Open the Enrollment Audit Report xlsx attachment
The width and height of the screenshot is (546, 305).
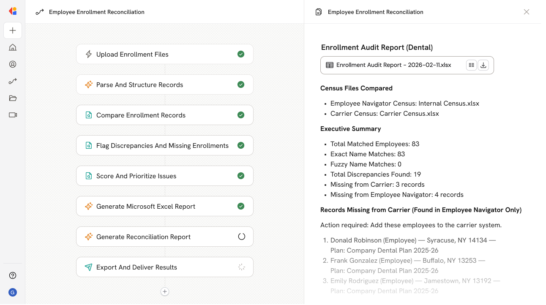(393, 65)
